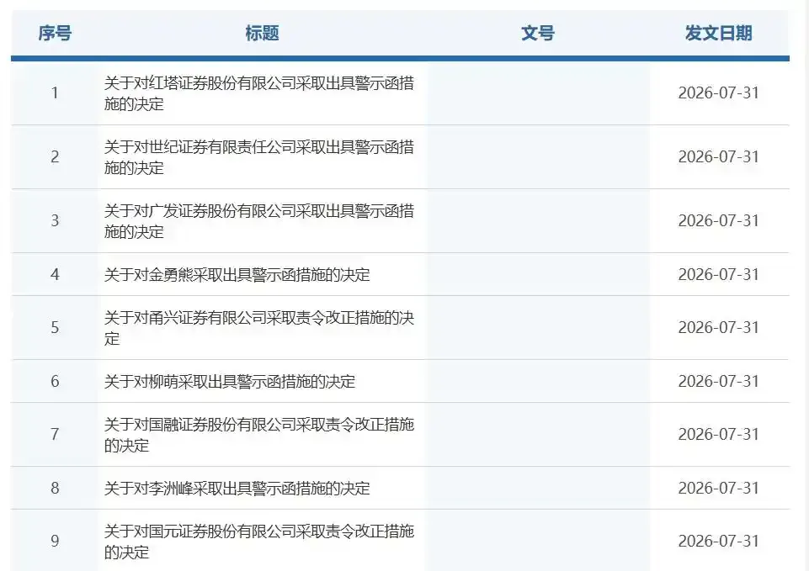Click the 序号 column header

55,33
